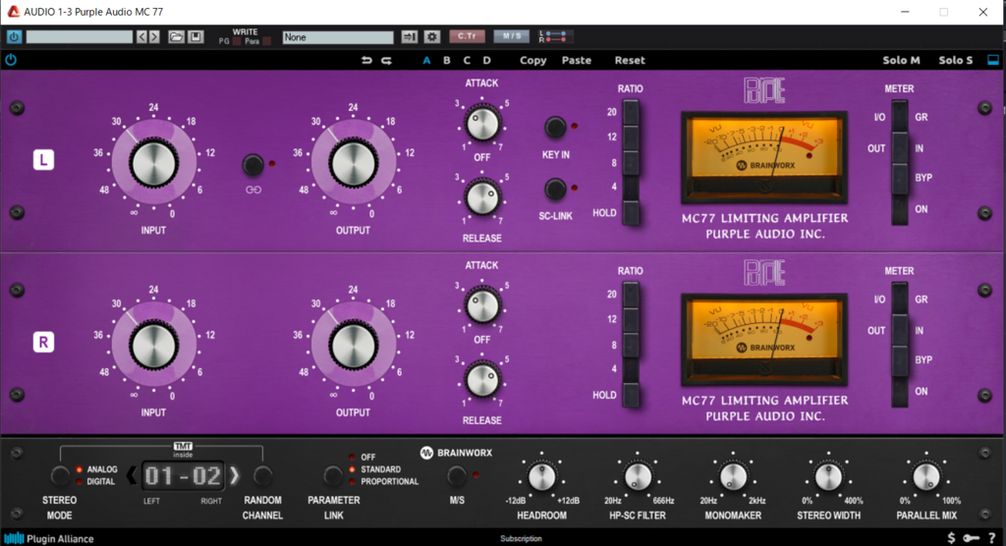Viewport: 1006px width, 546px height.
Task: Click the Parallel Mix knob
Action: click(x=925, y=476)
